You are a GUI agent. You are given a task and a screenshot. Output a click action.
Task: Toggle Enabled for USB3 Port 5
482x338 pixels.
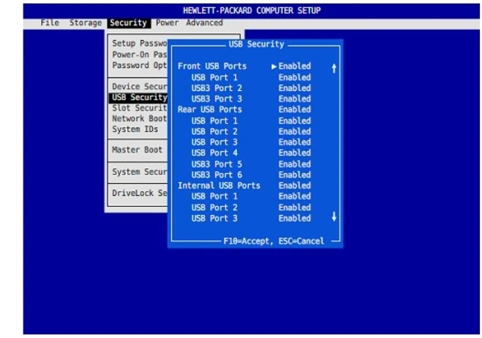[x=295, y=164]
